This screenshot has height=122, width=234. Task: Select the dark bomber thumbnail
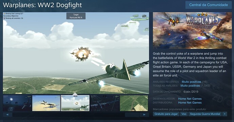[x=104, y=103]
